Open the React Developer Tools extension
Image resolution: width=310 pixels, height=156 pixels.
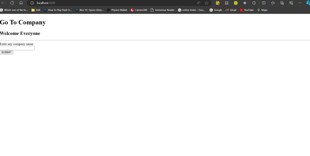pos(245,3)
